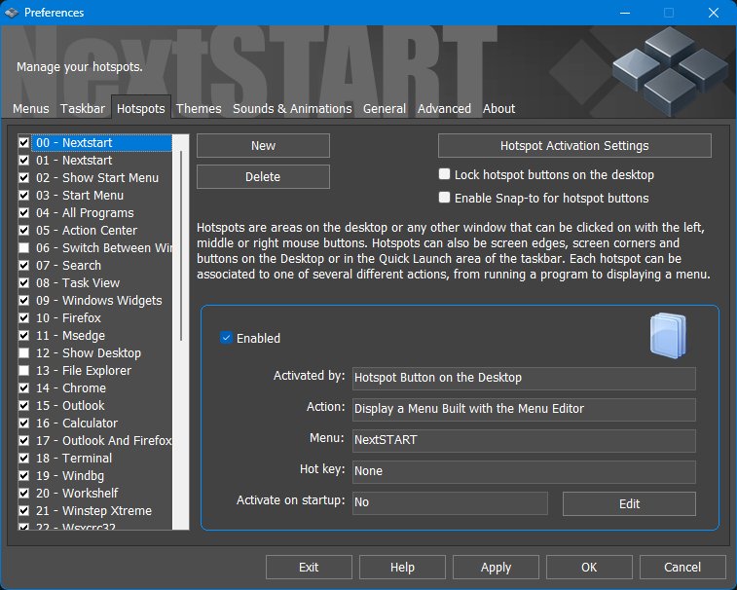Image resolution: width=737 pixels, height=590 pixels.
Task: Apply the preference changes
Action: (496, 568)
